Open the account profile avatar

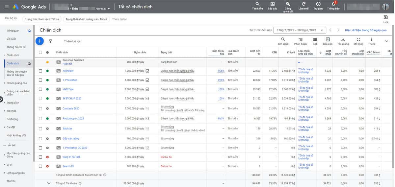385,7
